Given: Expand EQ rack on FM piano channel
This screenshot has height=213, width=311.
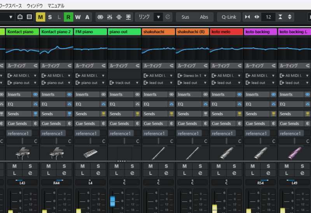Looking at the screenshot, I should [87, 104].
